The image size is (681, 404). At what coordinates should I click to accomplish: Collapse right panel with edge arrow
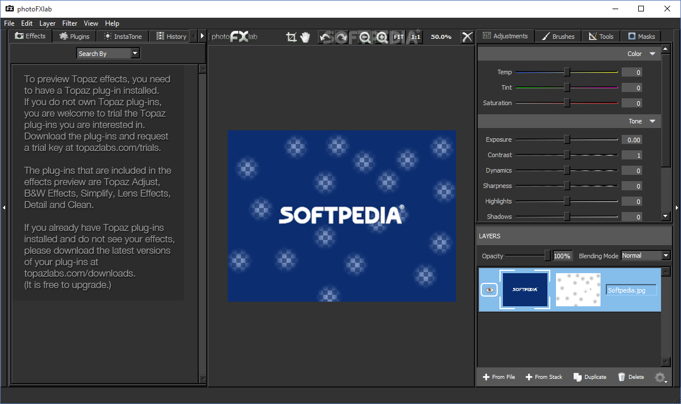coord(676,207)
